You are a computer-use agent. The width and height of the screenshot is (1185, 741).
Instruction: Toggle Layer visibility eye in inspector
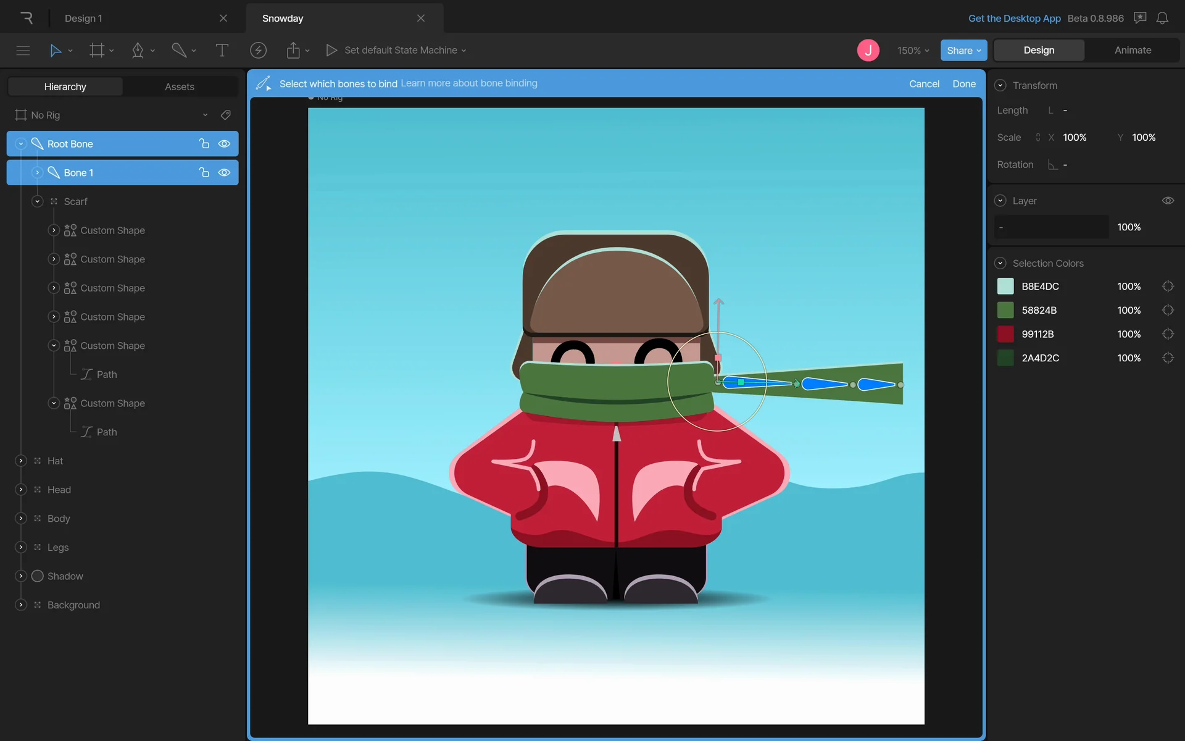(x=1168, y=201)
